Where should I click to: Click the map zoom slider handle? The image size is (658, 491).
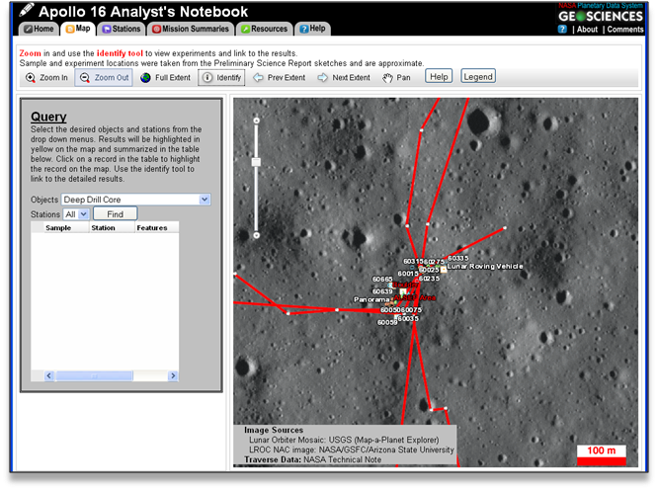(x=256, y=161)
